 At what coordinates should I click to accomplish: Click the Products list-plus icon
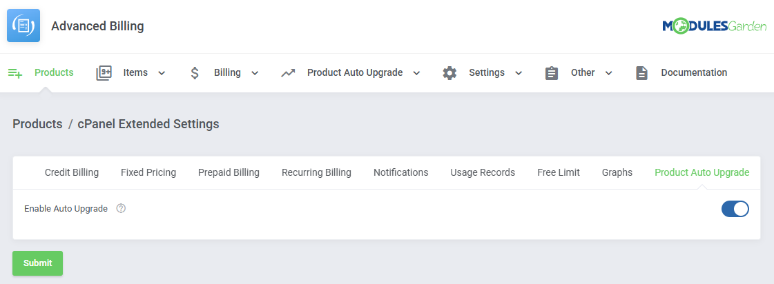coord(15,73)
